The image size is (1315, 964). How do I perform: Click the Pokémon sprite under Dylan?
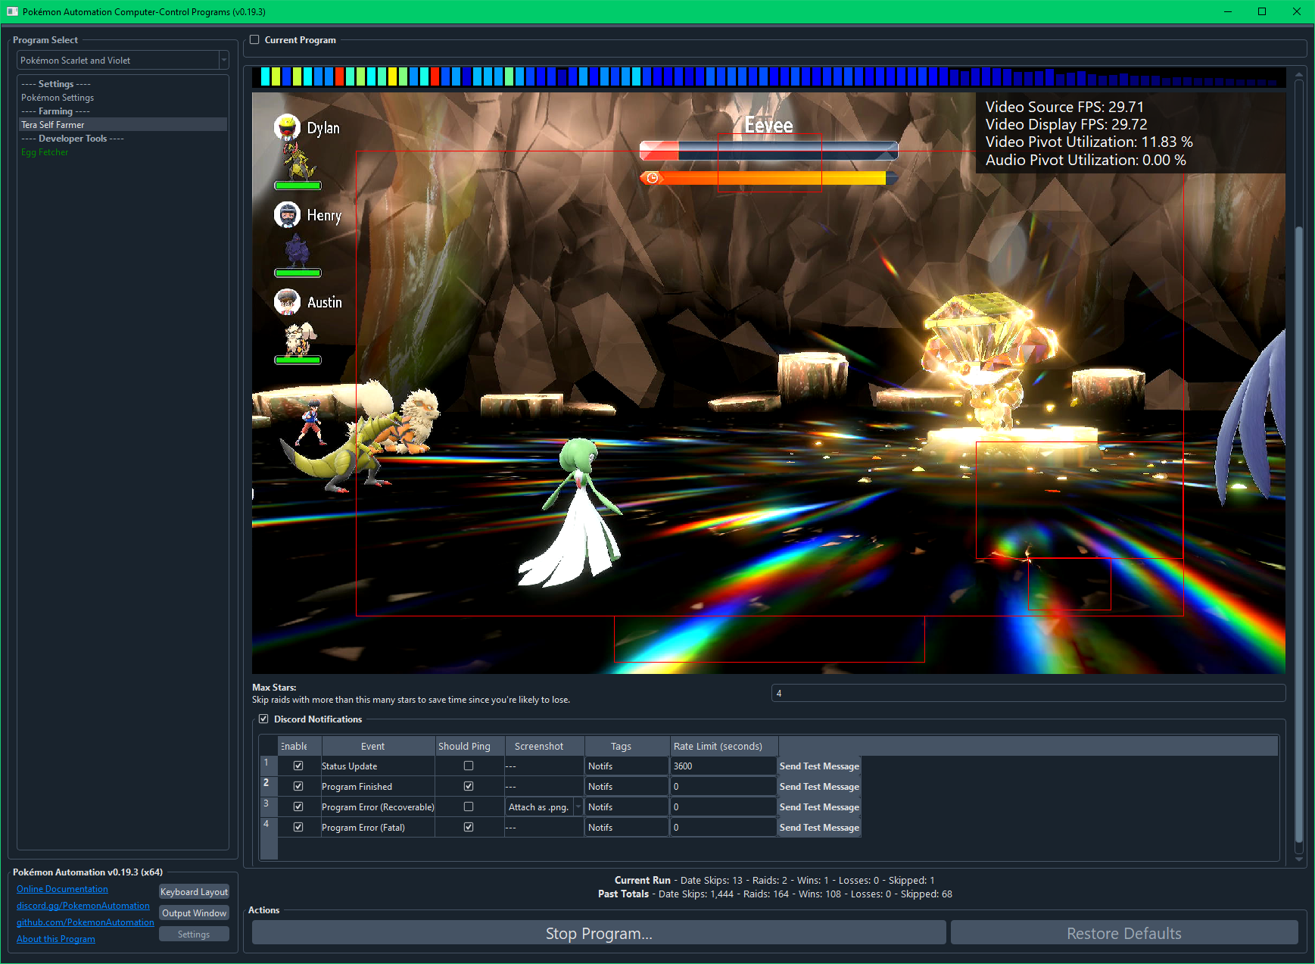click(298, 161)
